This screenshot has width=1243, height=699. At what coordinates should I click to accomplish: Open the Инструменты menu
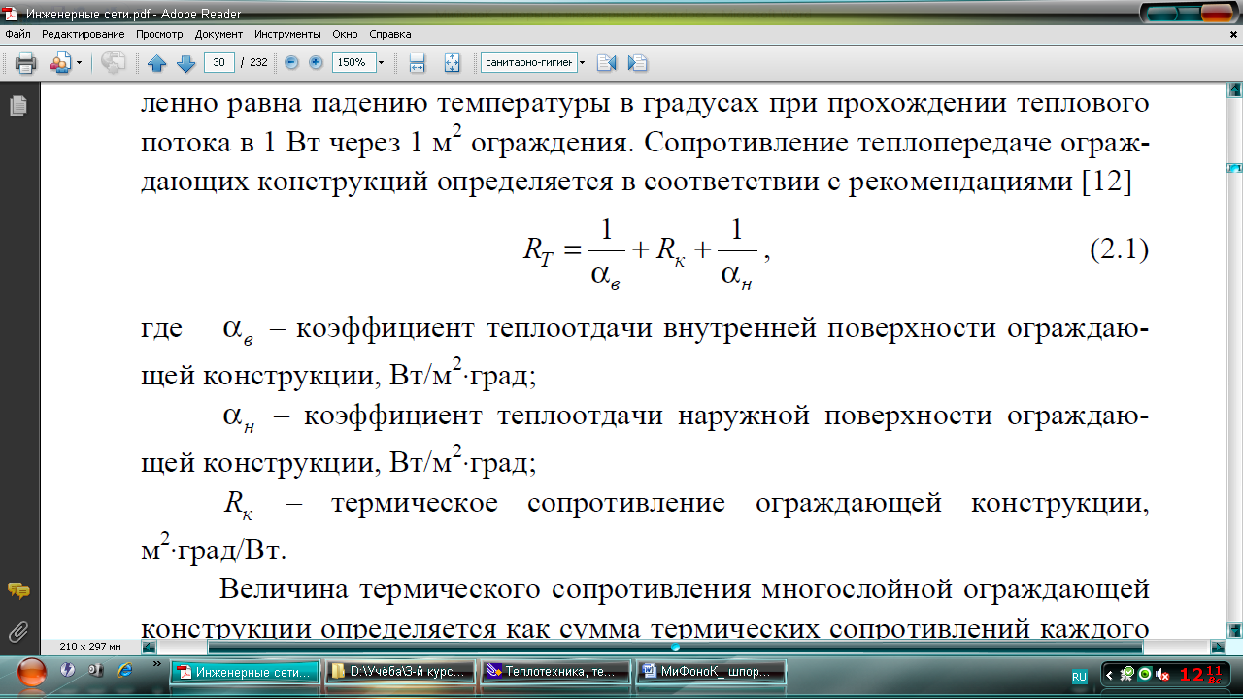pyautogui.click(x=287, y=34)
